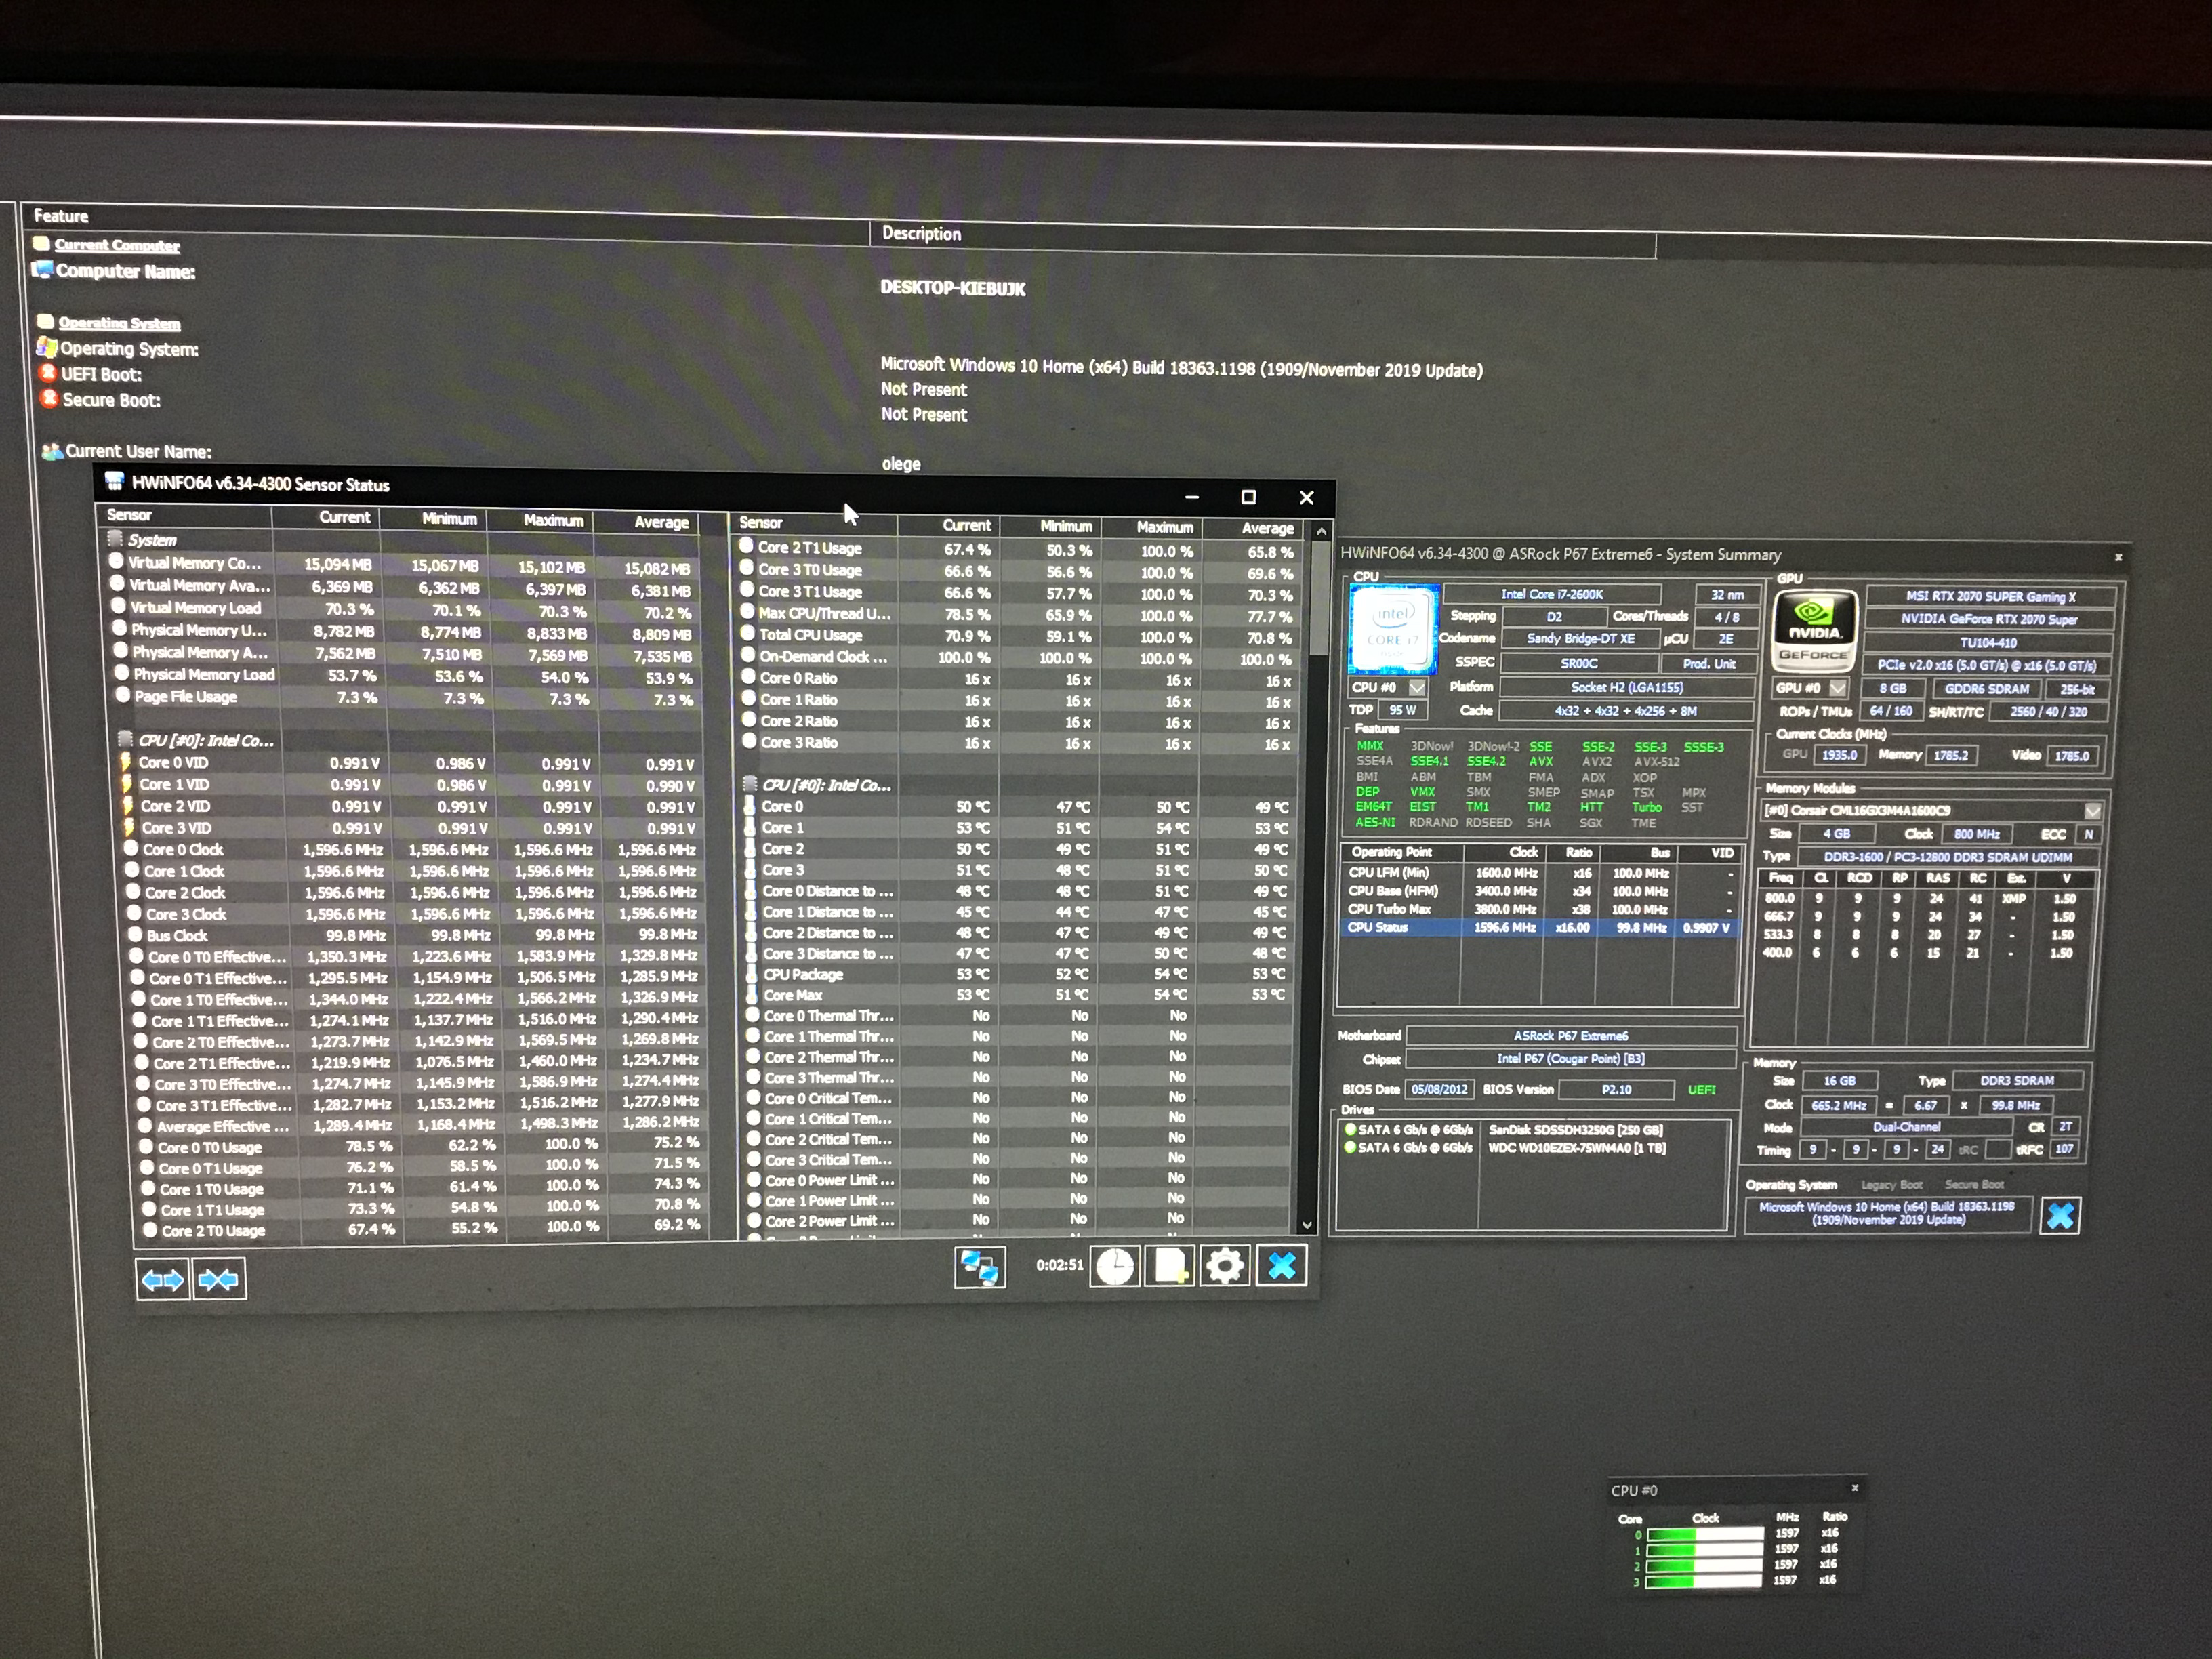Expand the Corsair memory module dropdown
2212x1659 pixels.
click(x=2092, y=811)
